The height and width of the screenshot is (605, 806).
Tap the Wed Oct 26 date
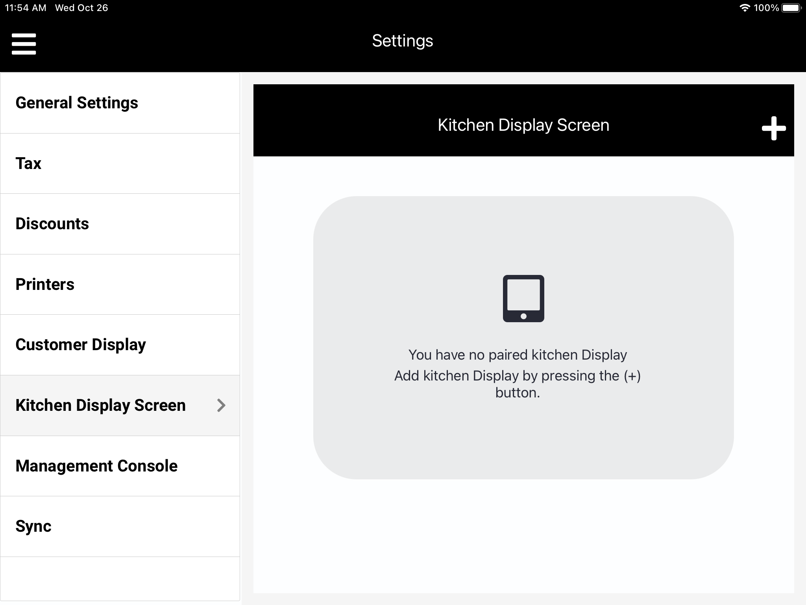(x=81, y=8)
